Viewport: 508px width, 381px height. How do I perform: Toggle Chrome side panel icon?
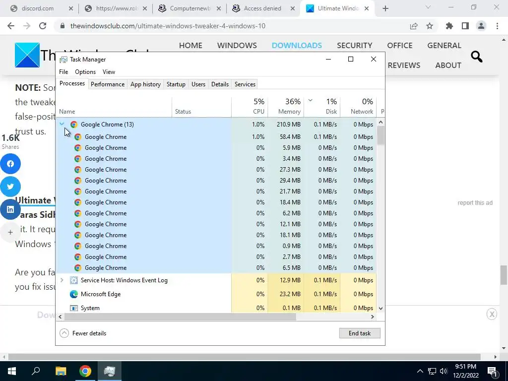tap(465, 26)
